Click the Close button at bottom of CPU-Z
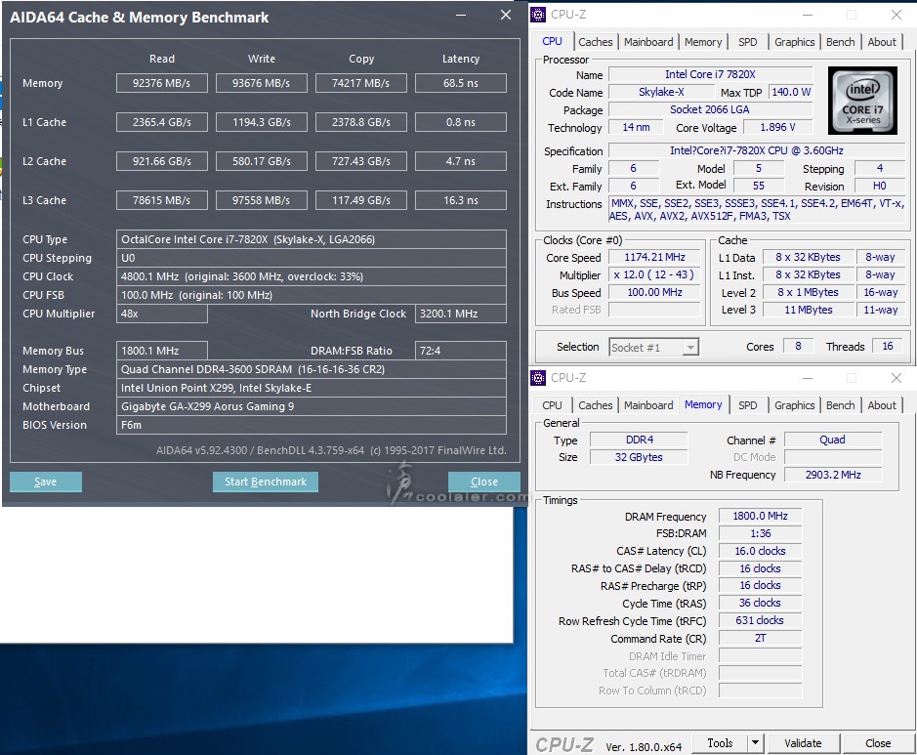Image resolution: width=917 pixels, height=755 pixels. [x=878, y=742]
